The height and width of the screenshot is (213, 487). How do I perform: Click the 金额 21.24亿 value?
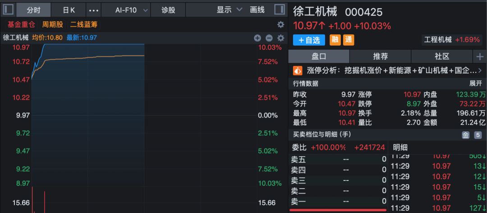coord(473,122)
